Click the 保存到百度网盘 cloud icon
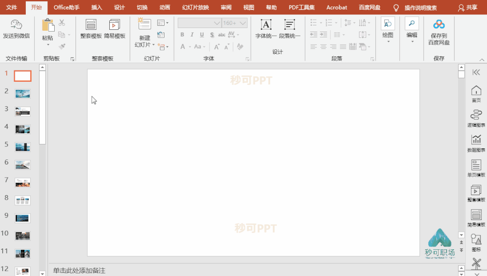Screen dimensions: 487x276 click(x=439, y=24)
